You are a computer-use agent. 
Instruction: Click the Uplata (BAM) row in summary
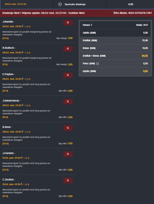point(115,33)
